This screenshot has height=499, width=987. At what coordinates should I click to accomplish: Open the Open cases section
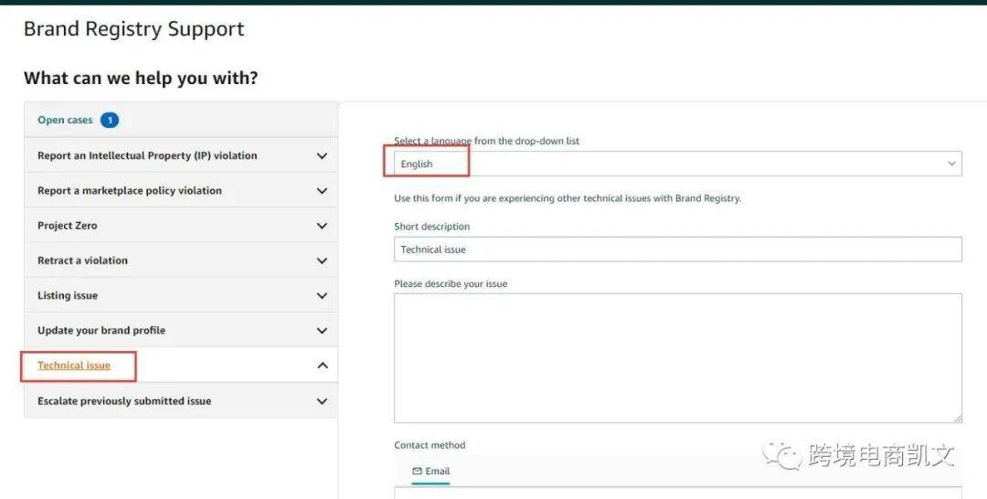65,120
